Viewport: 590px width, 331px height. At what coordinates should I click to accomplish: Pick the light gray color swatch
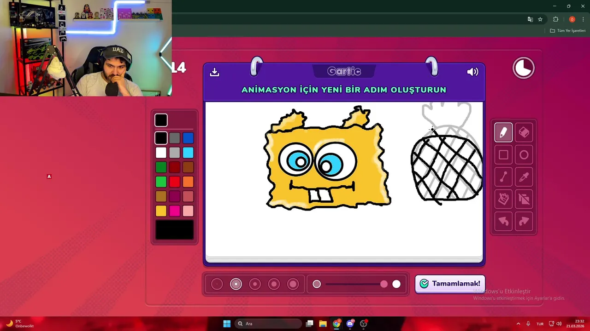(x=174, y=153)
